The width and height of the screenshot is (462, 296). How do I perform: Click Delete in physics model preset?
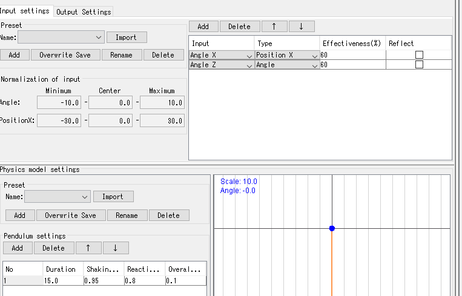[x=169, y=215]
